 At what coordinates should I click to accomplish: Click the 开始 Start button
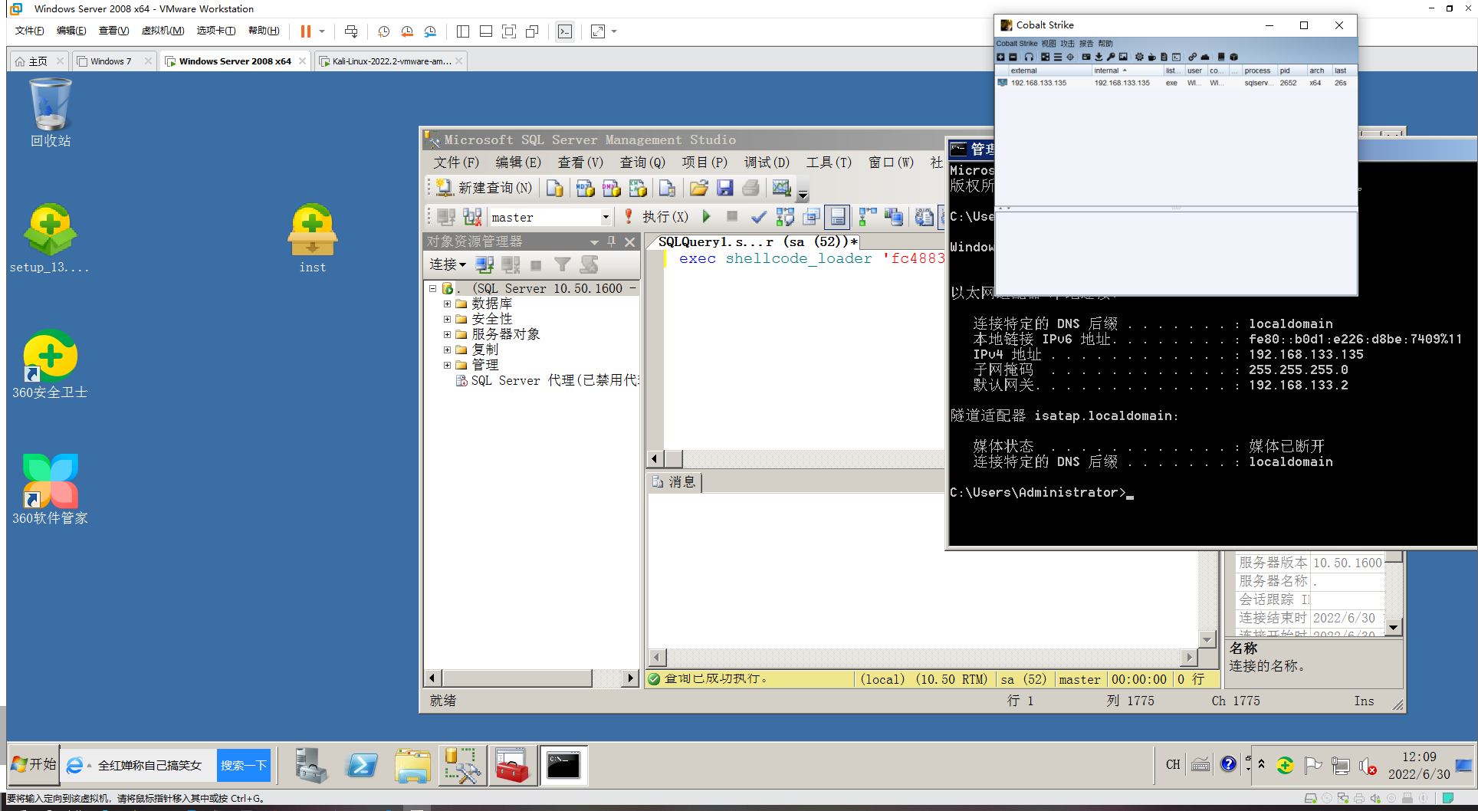point(34,764)
